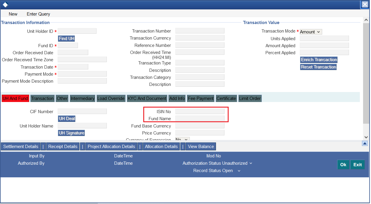The width and height of the screenshot is (371, 204).
Task: Click the diamond application icon in title bar
Action: pos(5,4)
